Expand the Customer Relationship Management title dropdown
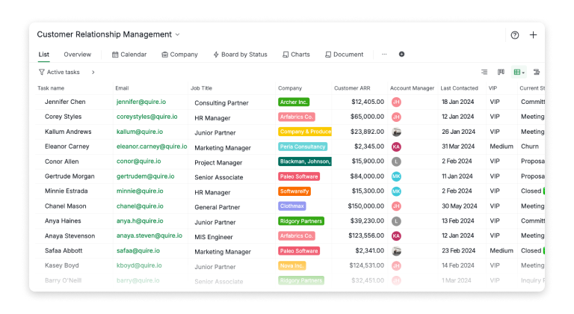 click(178, 35)
